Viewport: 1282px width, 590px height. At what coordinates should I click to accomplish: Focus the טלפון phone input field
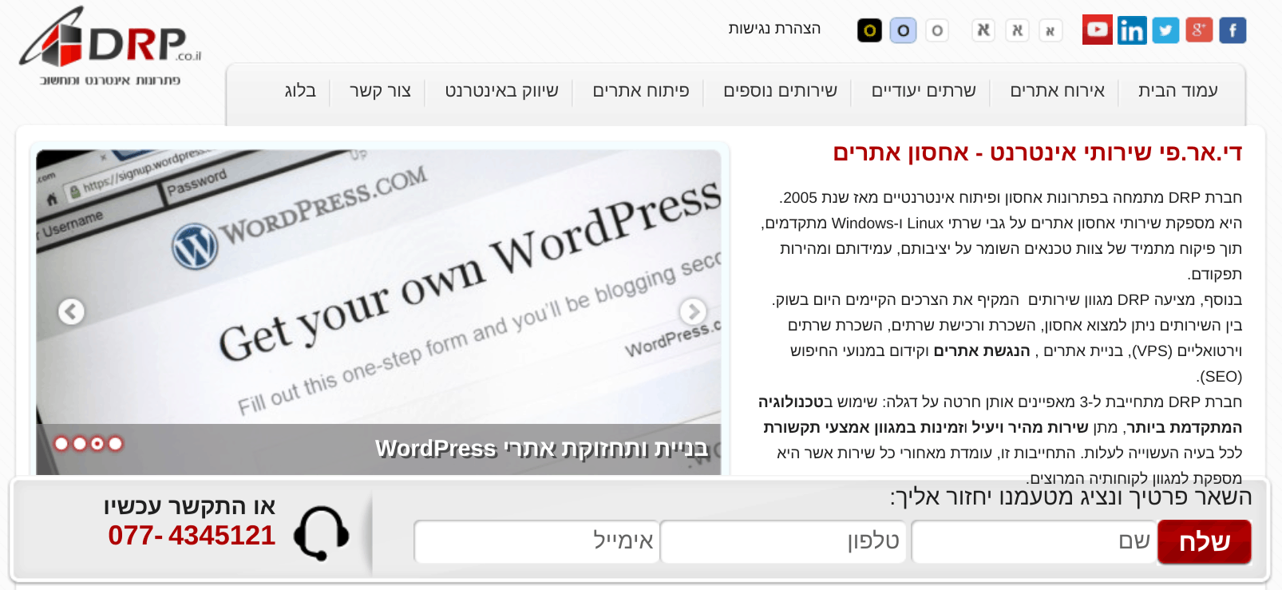[783, 541]
